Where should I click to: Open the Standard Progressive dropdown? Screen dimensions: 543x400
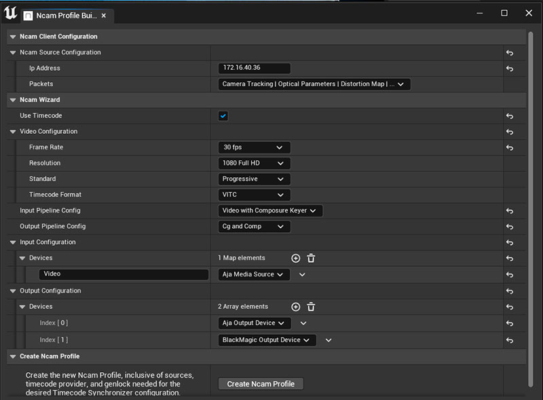coord(254,179)
